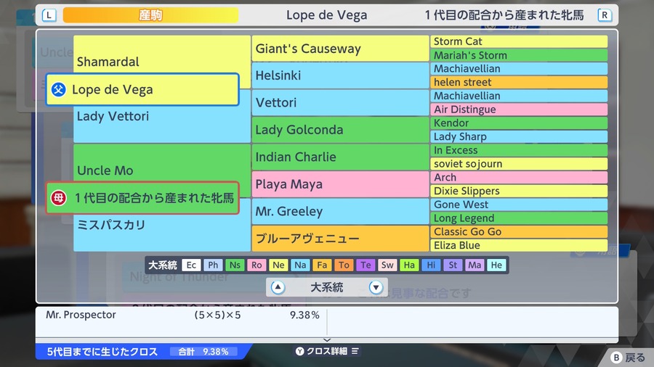Click Dixie Slippers ancestor entry

(519, 191)
